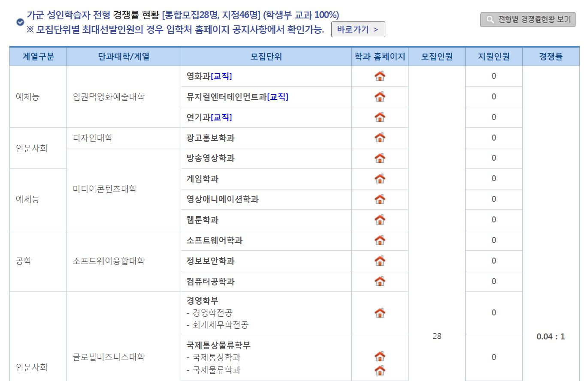The image size is (587, 381).
Task: Click the 방송영상학과 department name
Action: [210, 159]
